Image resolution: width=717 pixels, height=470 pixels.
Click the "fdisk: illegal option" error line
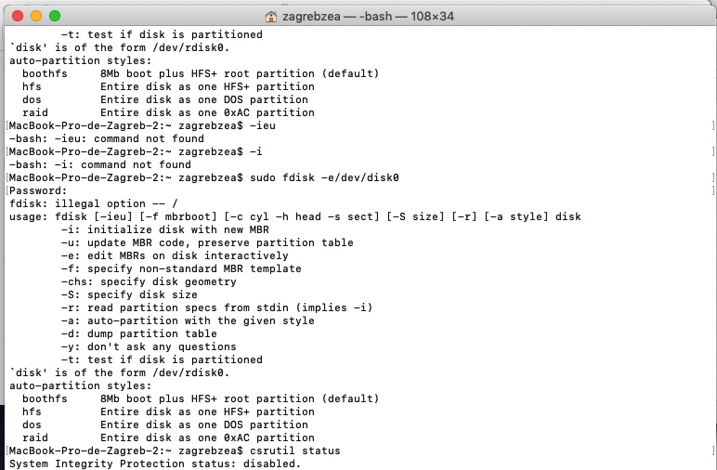pyautogui.click(x=86, y=203)
